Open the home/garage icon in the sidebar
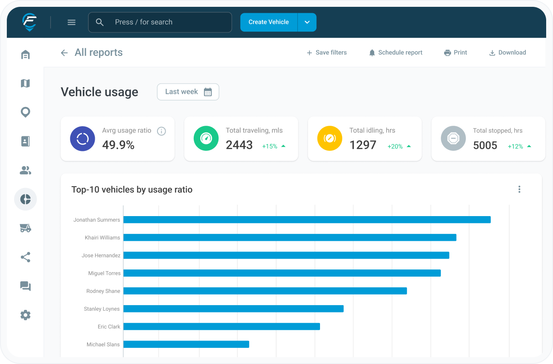The image size is (553, 364). pos(26,55)
